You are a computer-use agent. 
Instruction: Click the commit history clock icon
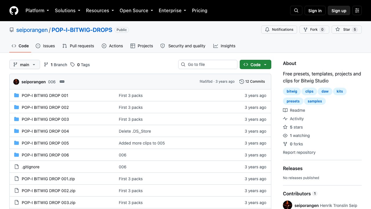(241, 82)
